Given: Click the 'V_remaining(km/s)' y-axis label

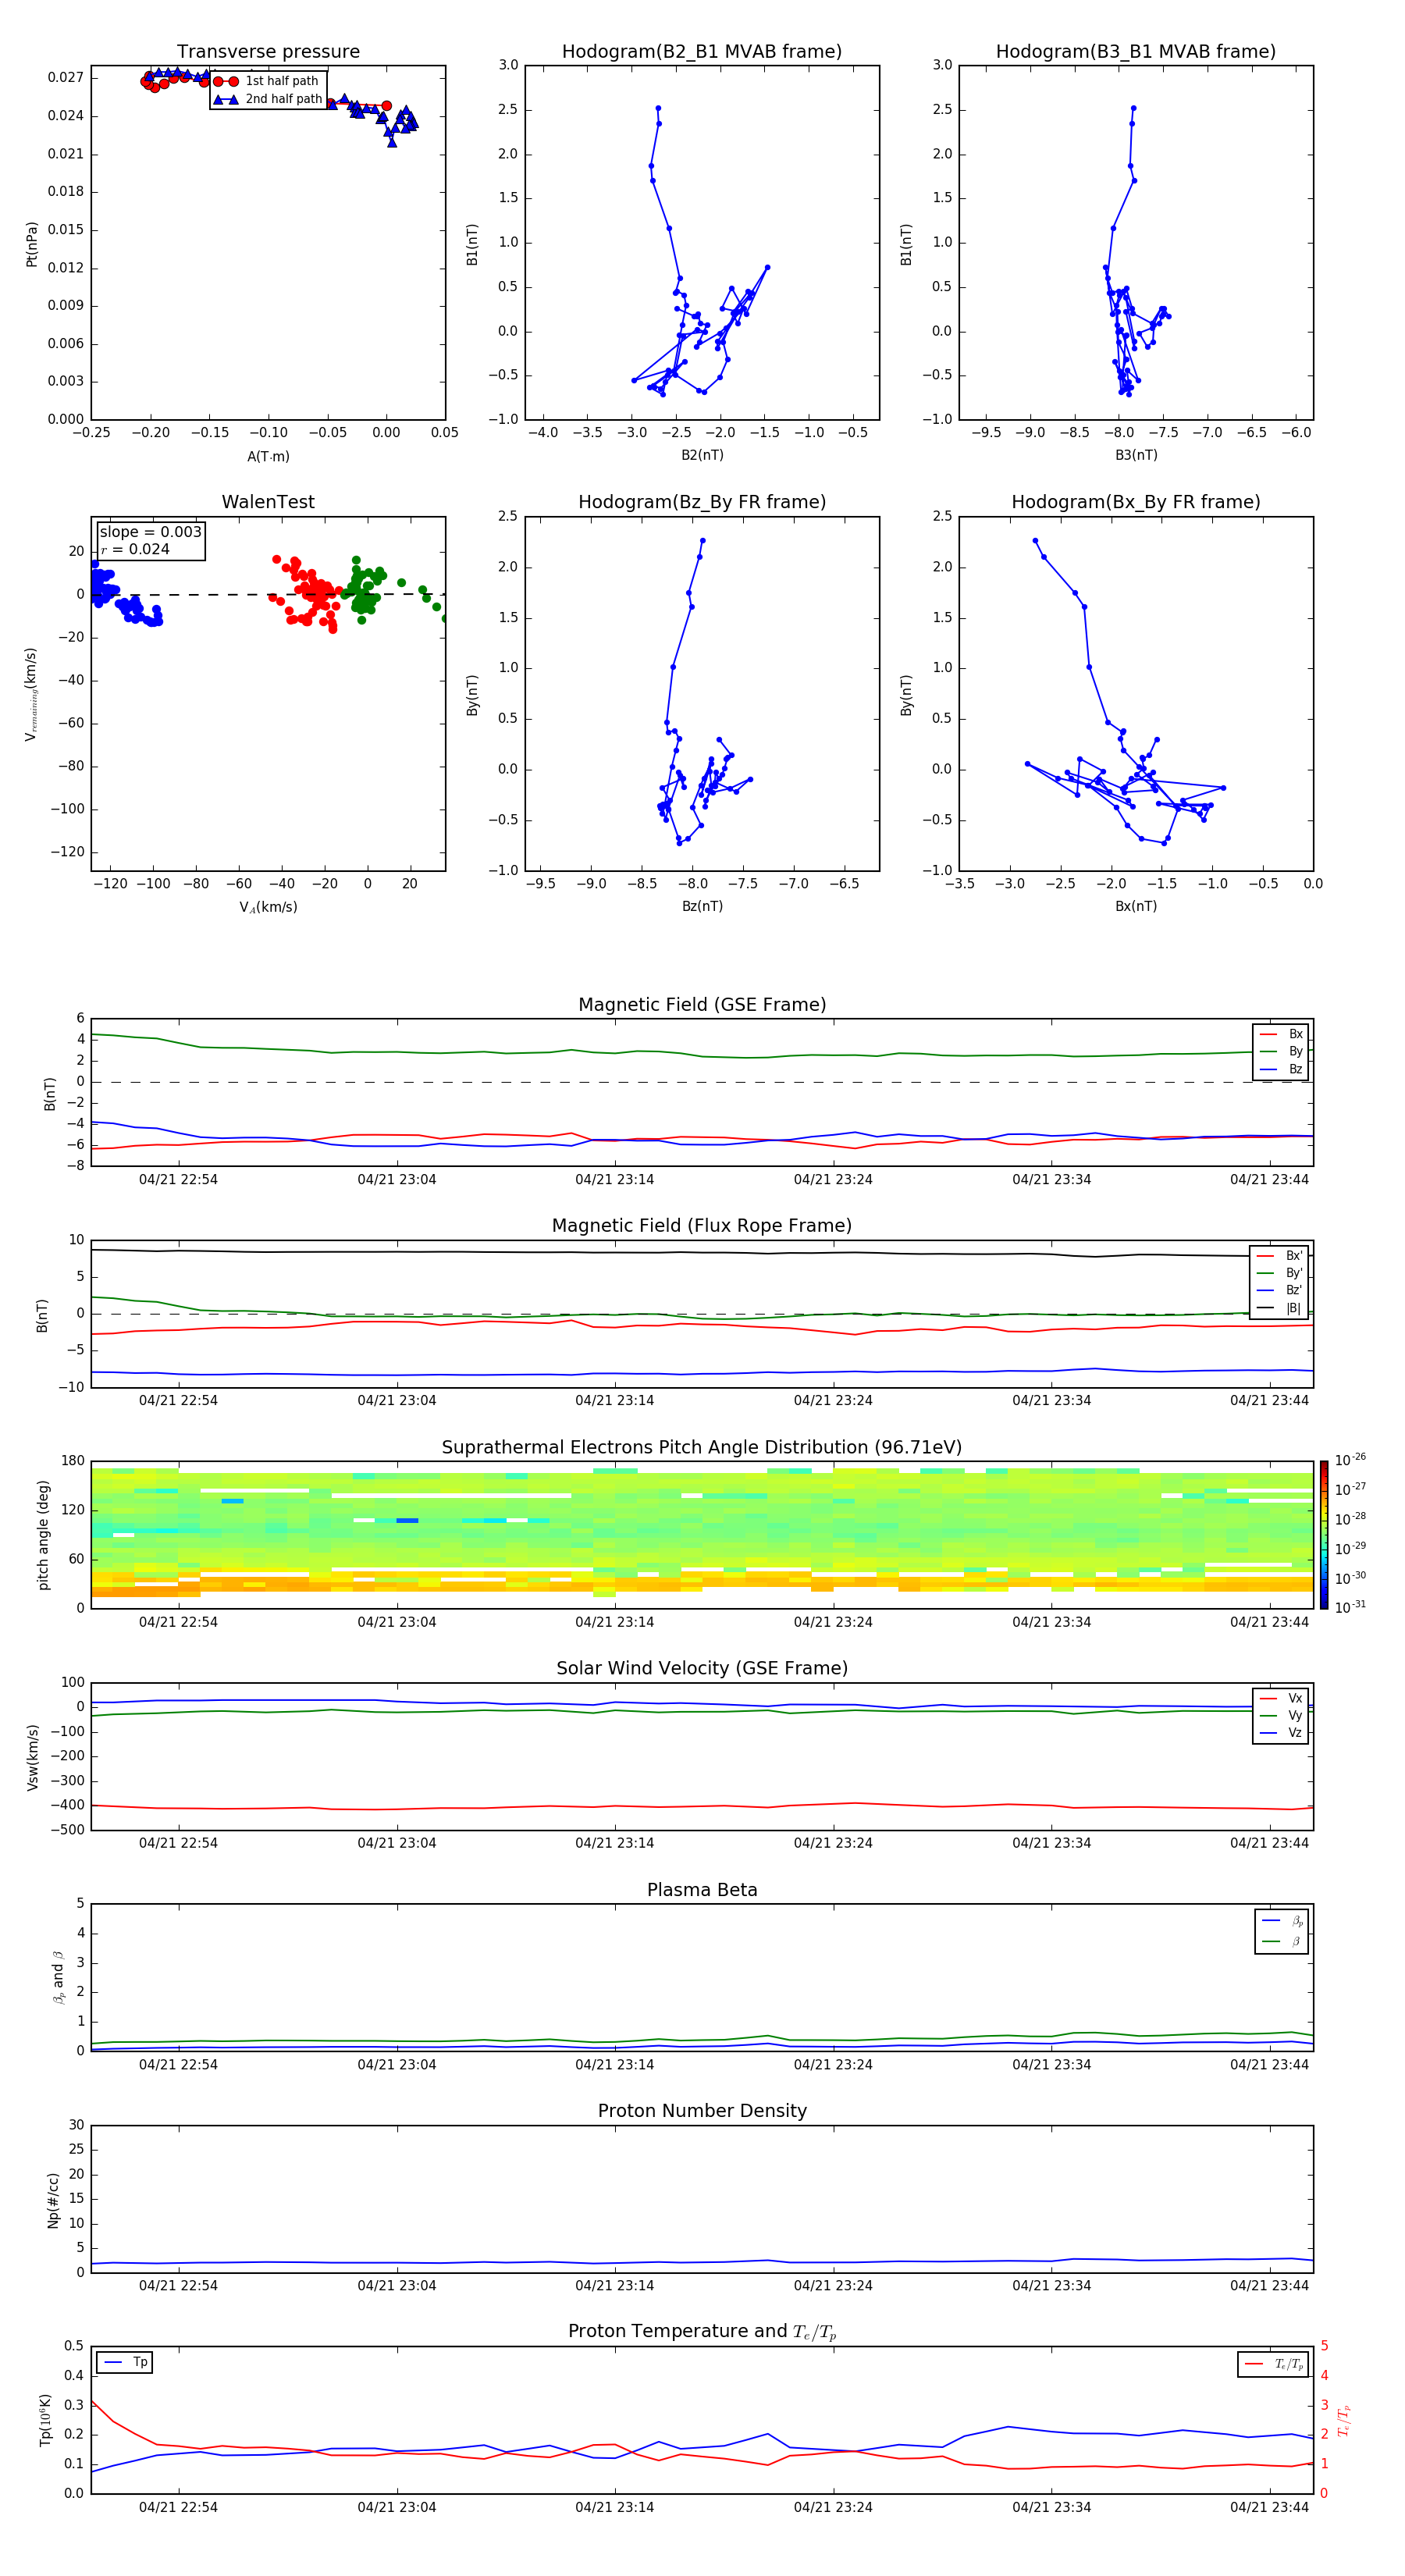Looking at the screenshot, I should (32, 694).
